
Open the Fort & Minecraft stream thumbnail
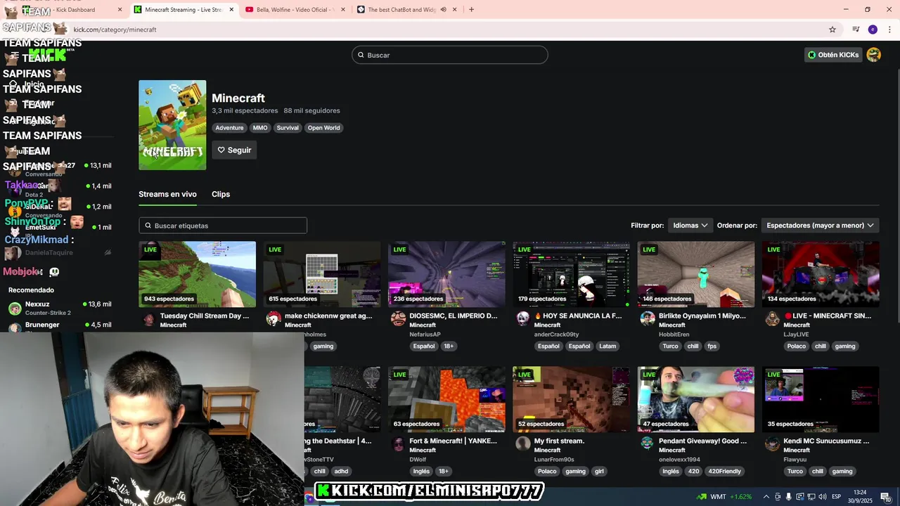point(446,399)
